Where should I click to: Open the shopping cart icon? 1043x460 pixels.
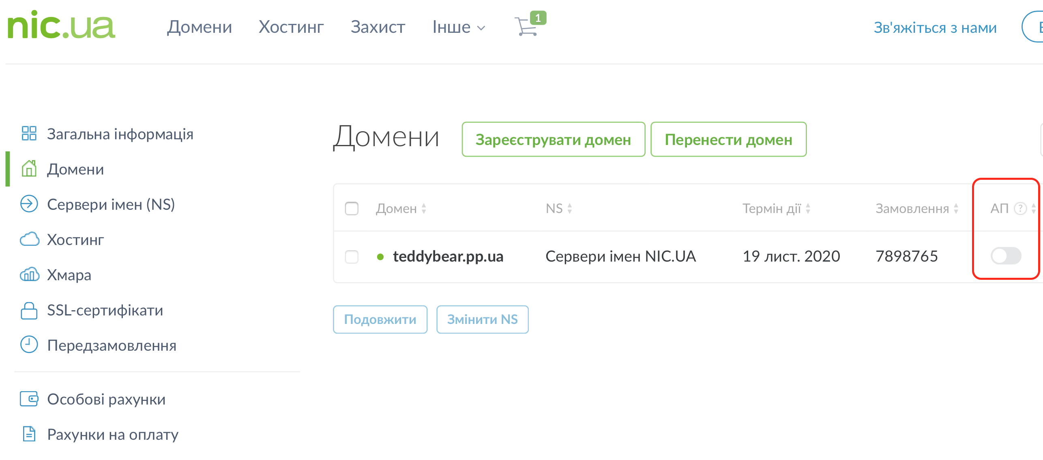coord(526,27)
